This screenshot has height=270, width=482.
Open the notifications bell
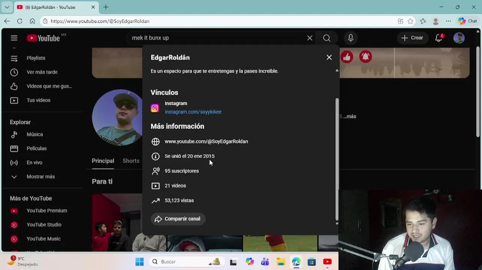click(x=438, y=38)
